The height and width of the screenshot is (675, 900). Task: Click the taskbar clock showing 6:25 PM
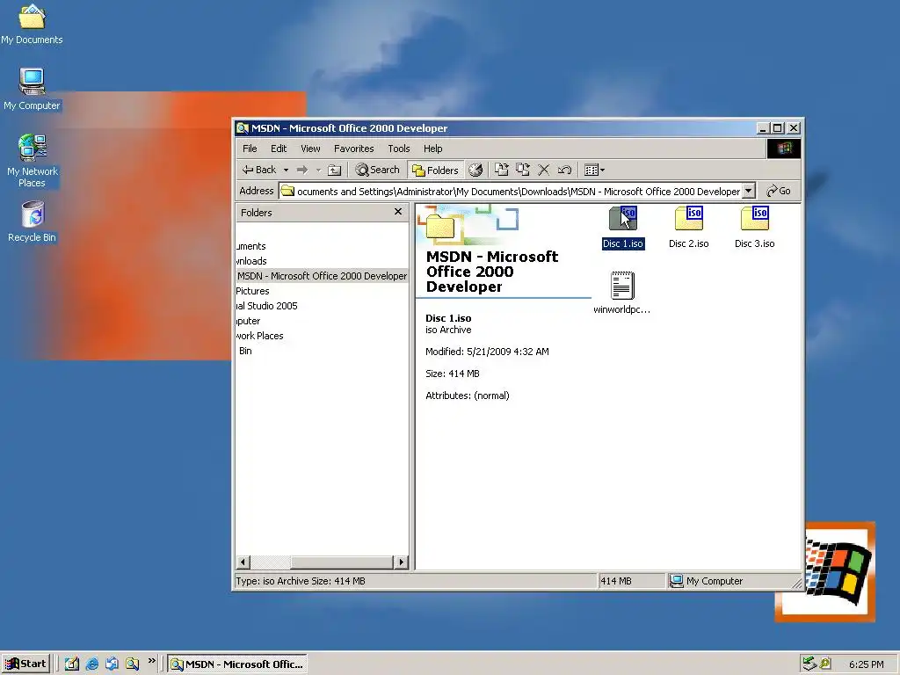click(x=866, y=664)
